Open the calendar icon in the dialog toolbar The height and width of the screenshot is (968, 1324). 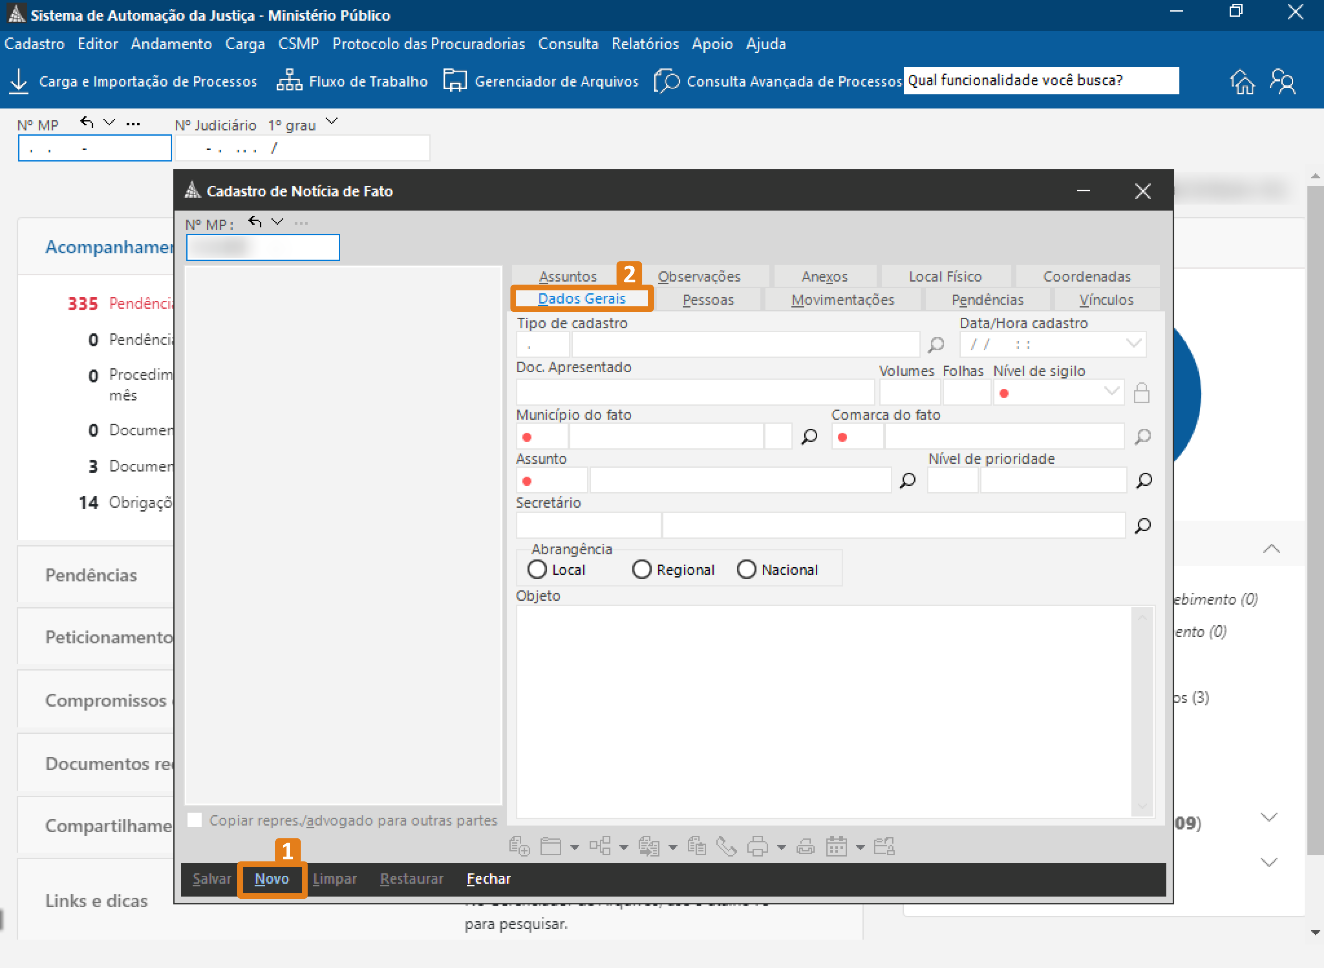coord(836,846)
